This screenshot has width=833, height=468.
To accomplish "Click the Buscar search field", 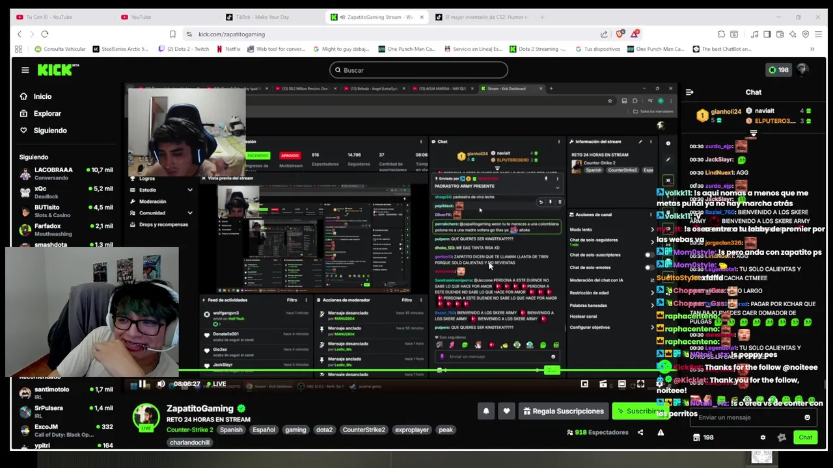I will tap(418, 70).
